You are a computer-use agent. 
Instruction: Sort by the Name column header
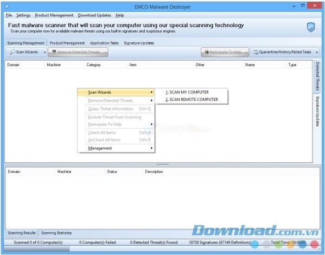click(264, 65)
